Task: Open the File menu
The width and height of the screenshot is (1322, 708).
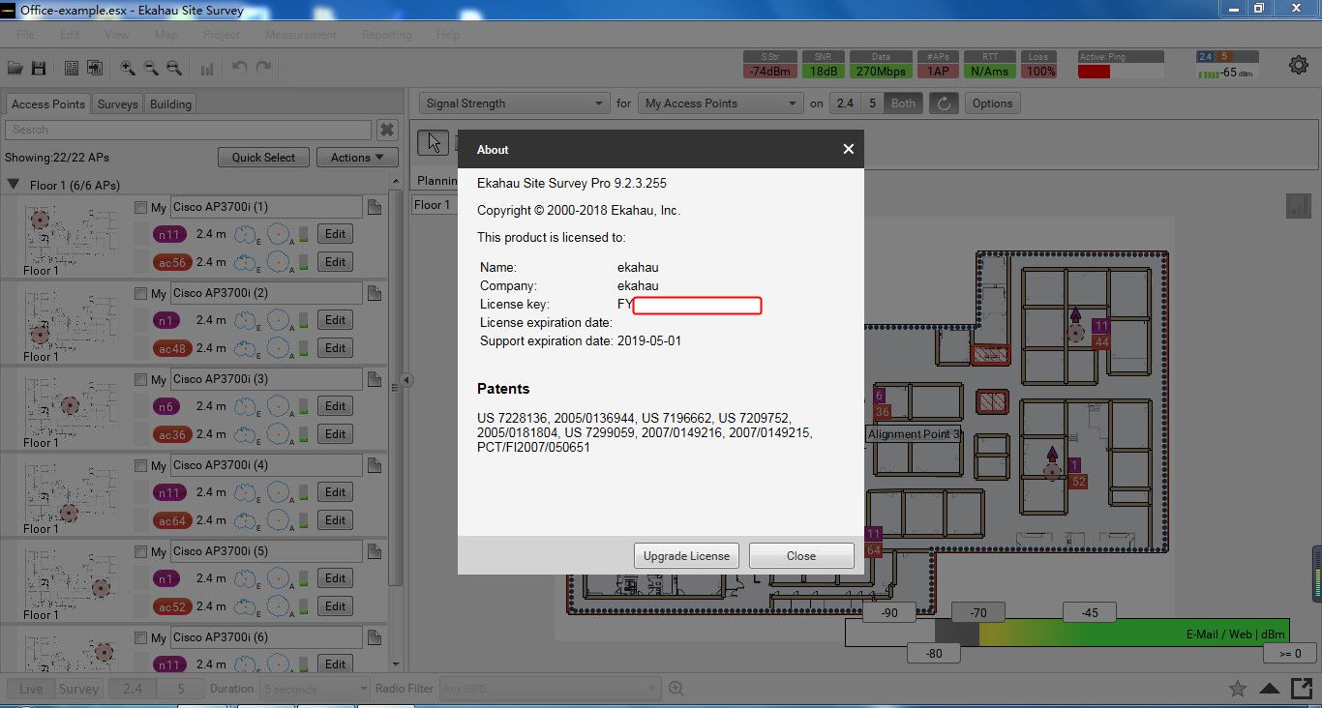Action: [x=25, y=35]
